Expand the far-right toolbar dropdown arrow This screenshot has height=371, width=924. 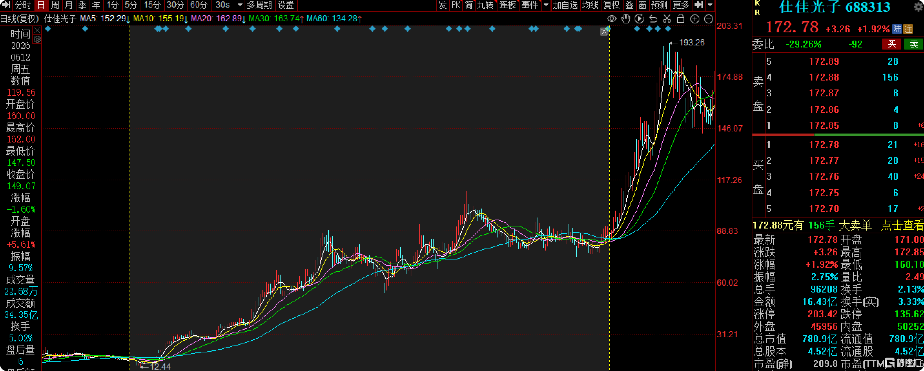coord(710,5)
